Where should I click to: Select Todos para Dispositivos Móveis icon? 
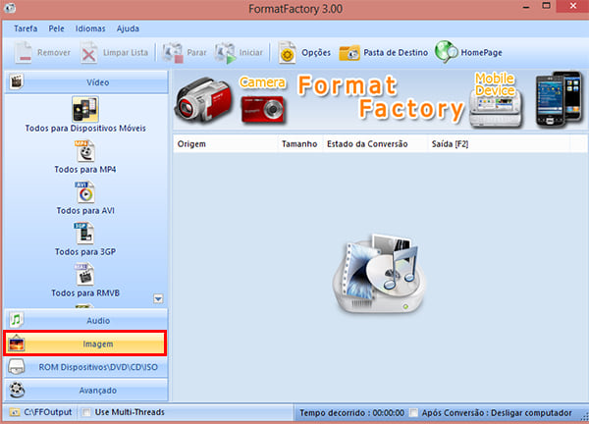point(85,109)
